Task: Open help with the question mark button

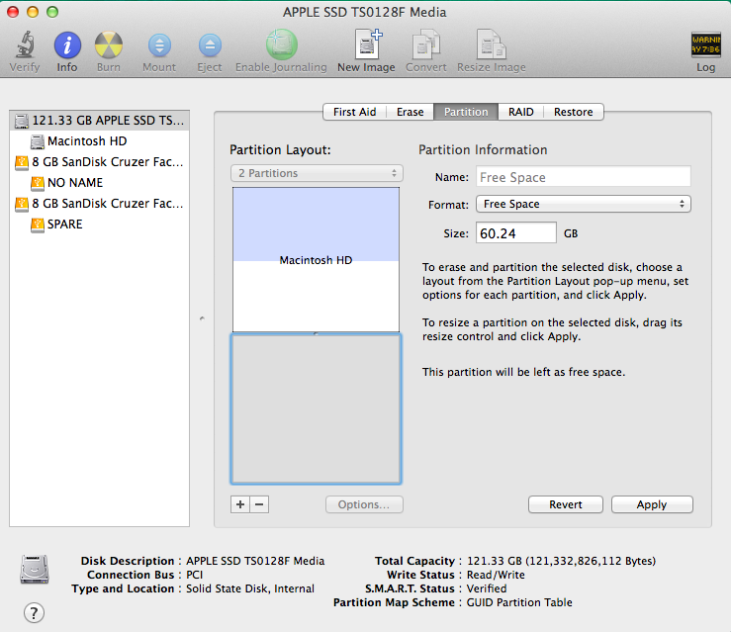Action: (x=34, y=612)
